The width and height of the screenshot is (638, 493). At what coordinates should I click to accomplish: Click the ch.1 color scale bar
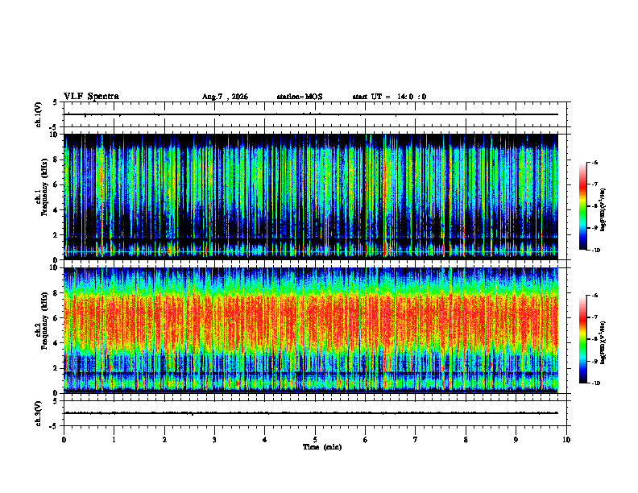[583, 206]
